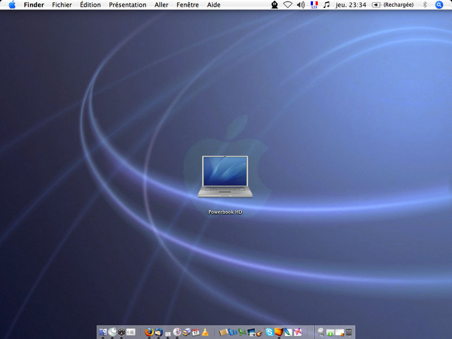The image size is (452, 339).
Task: Open the gray Apple logo panel in Dock
Action: pyautogui.click(x=131, y=332)
